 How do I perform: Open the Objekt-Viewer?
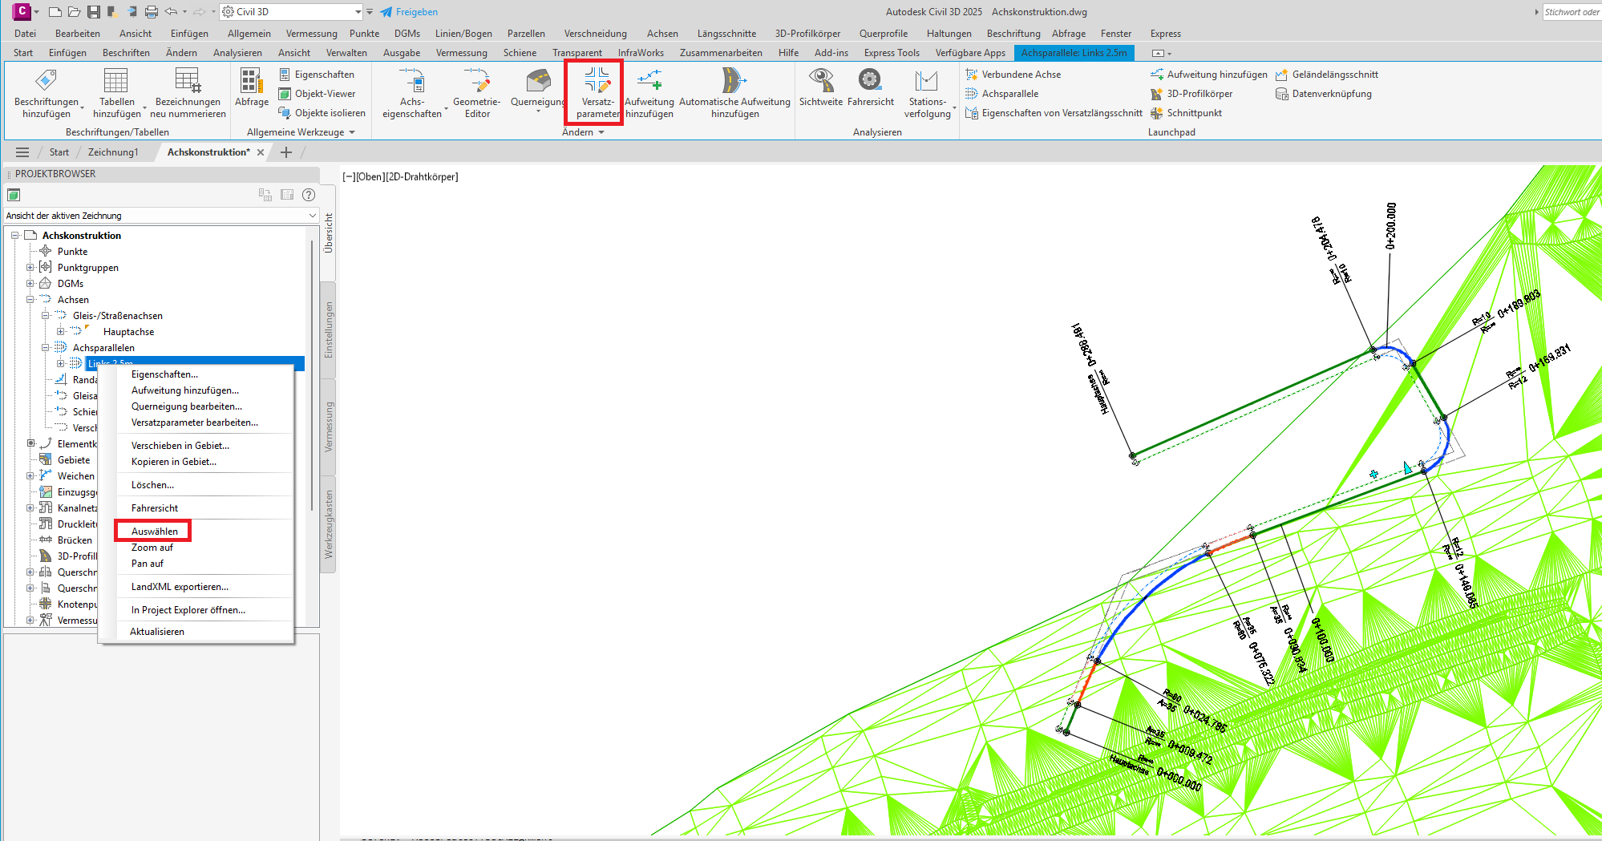pyautogui.click(x=317, y=94)
